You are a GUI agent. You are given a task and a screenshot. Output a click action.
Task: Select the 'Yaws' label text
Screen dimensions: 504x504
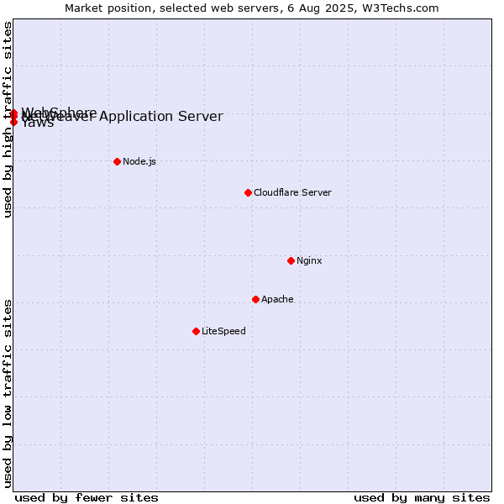(38, 123)
